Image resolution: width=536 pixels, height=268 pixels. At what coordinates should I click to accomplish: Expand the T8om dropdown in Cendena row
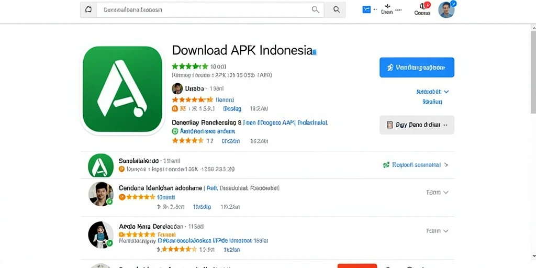click(x=437, y=193)
